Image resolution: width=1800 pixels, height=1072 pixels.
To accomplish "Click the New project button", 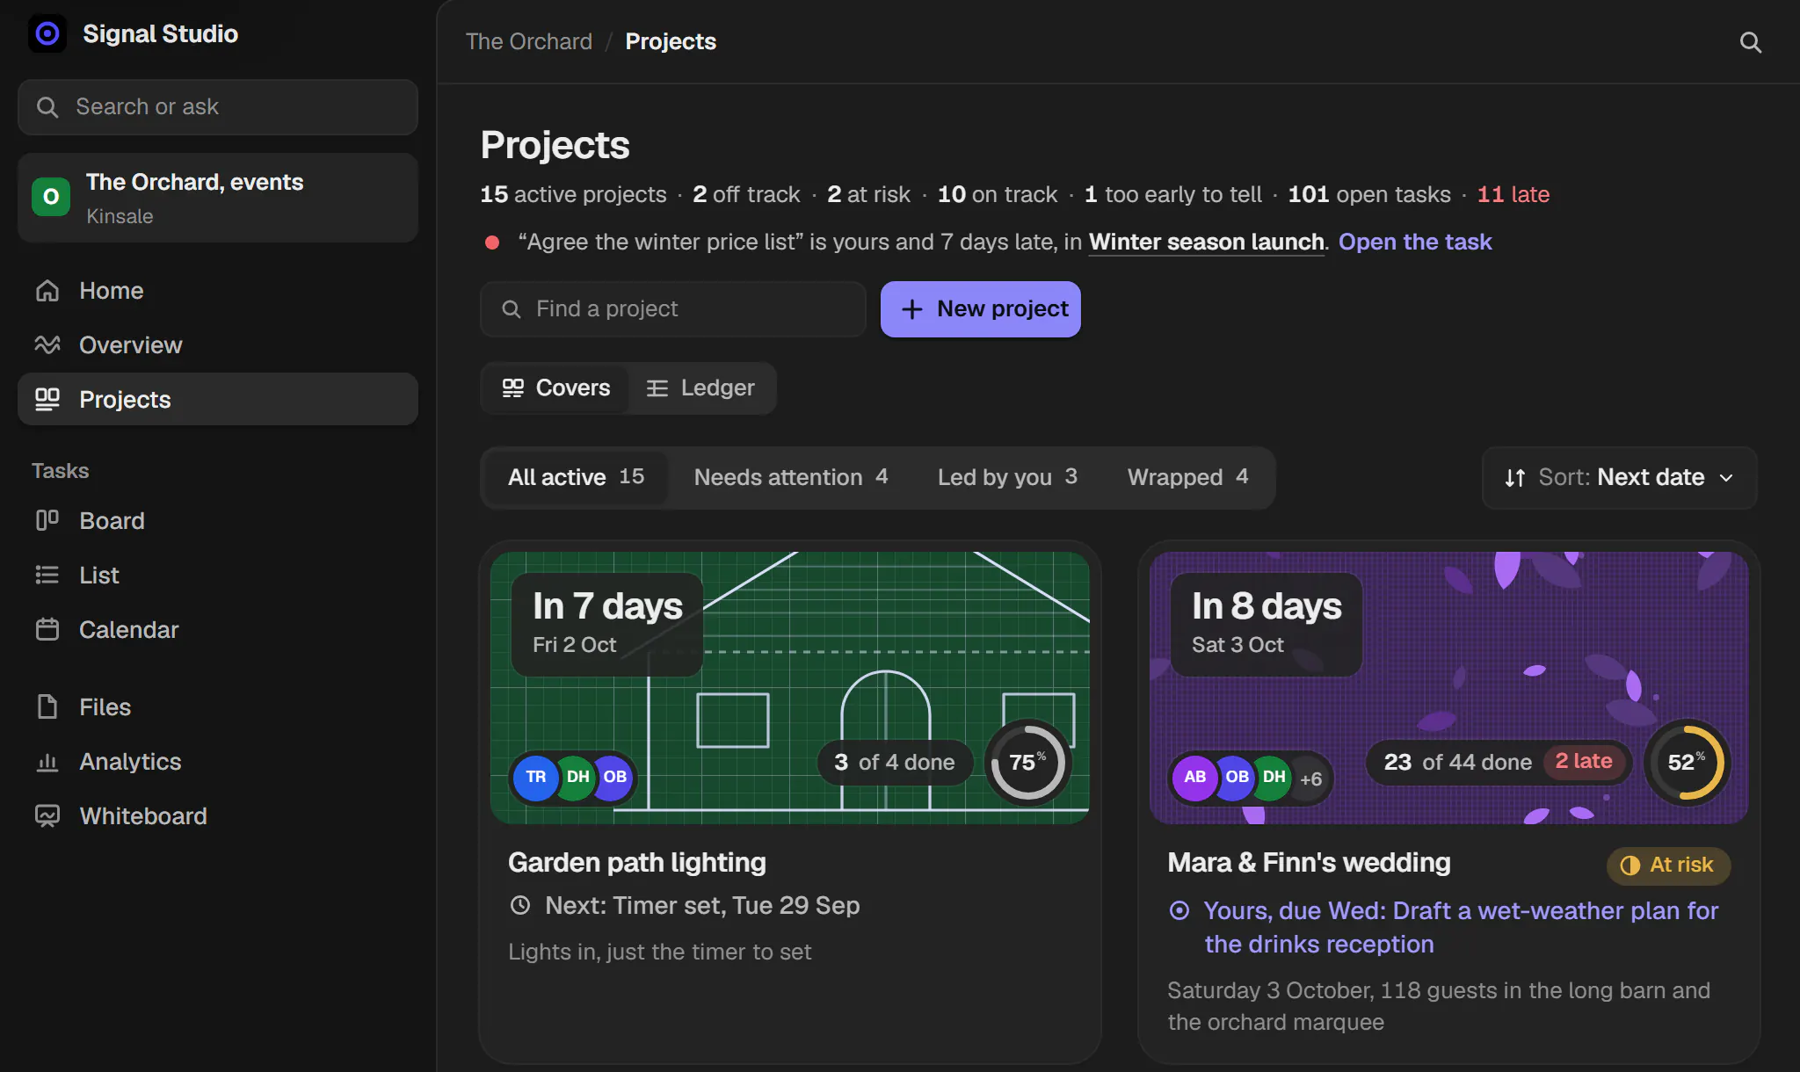I will point(981,309).
